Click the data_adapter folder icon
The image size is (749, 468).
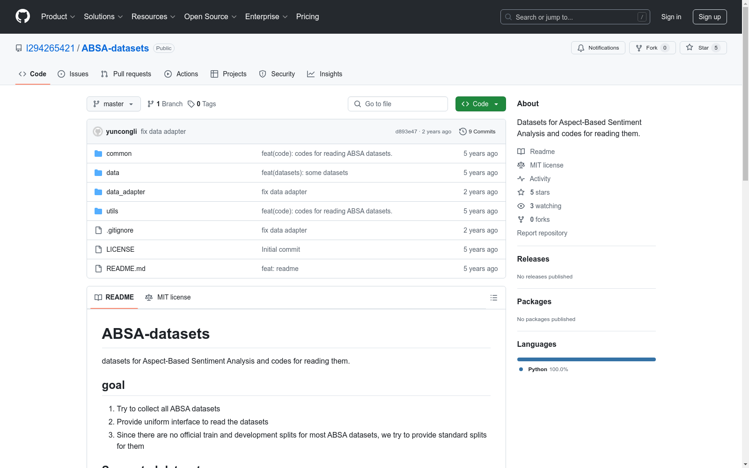coord(98,192)
